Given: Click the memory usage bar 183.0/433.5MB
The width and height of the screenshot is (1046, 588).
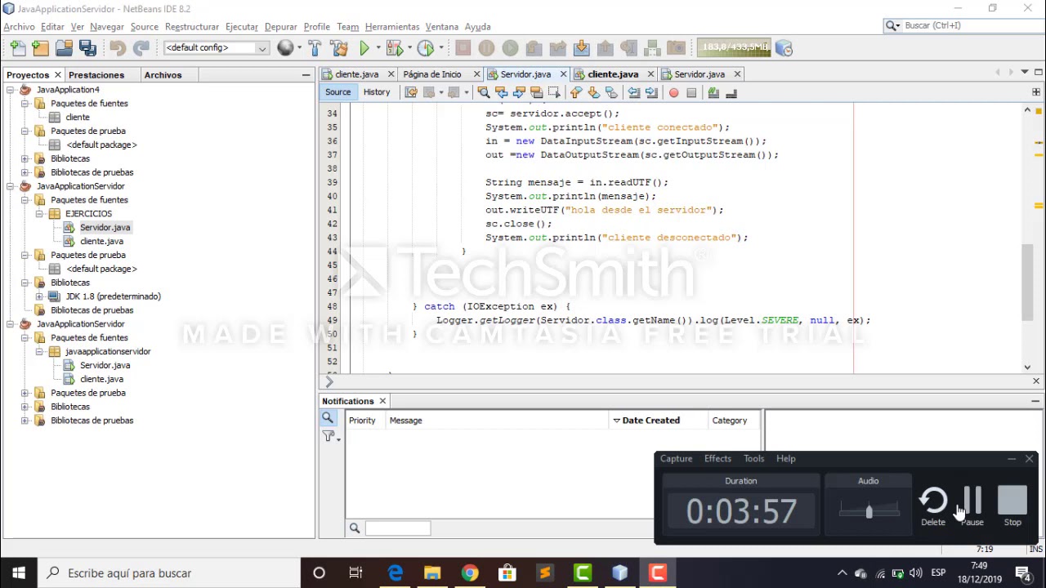Looking at the screenshot, I should (733, 48).
